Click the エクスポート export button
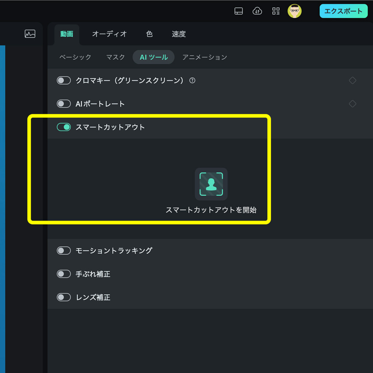 tap(343, 11)
